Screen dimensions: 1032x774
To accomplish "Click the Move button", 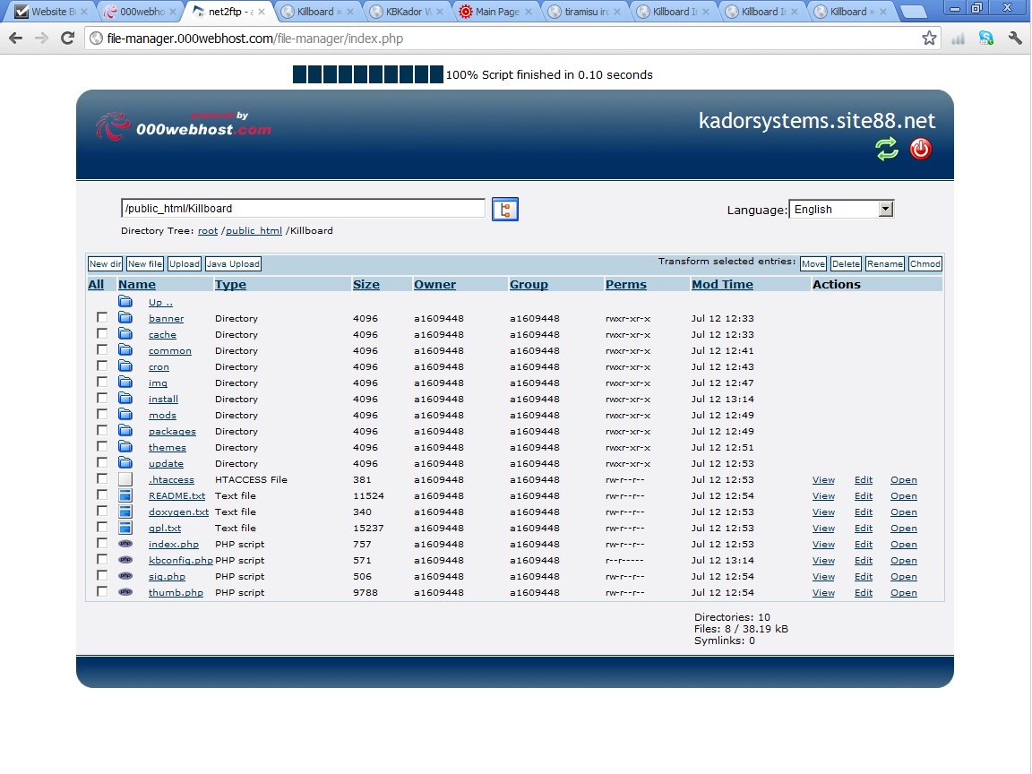I will click(813, 264).
